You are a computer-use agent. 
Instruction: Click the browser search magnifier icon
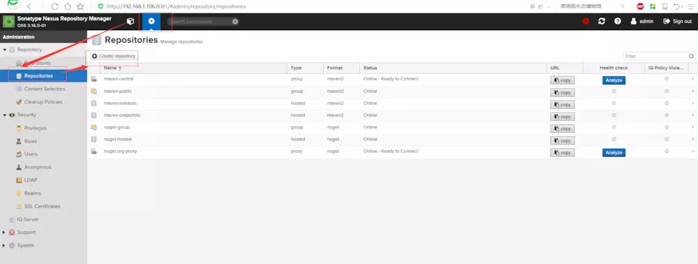click(623, 7)
